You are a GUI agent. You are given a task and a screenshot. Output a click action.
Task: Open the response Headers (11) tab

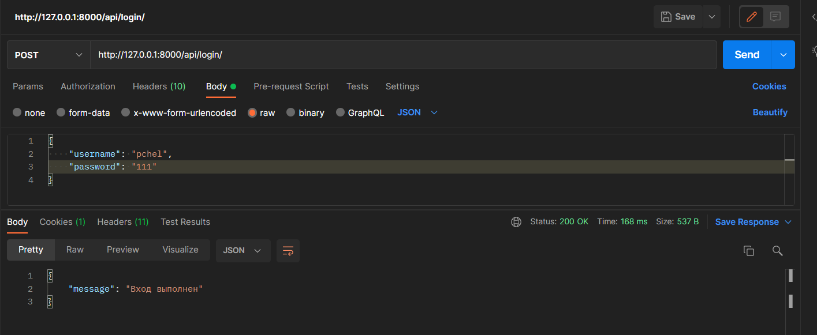[122, 221]
